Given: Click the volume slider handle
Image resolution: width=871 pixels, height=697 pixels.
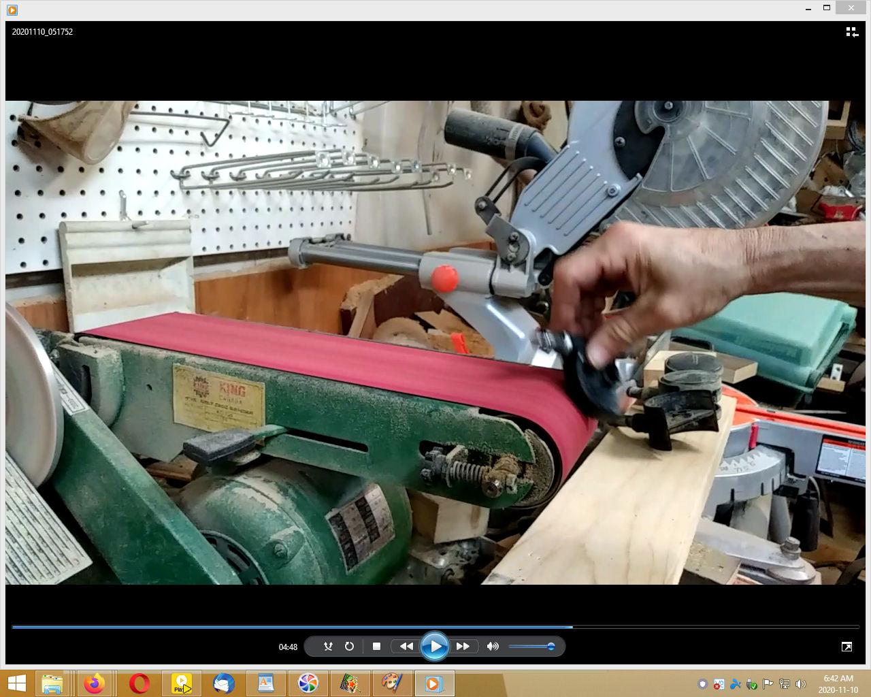Looking at the screenshot, I should [x=551, y=646].
